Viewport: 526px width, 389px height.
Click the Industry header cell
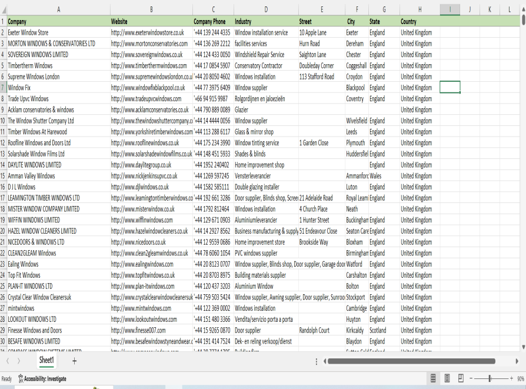tap(266, 22)
